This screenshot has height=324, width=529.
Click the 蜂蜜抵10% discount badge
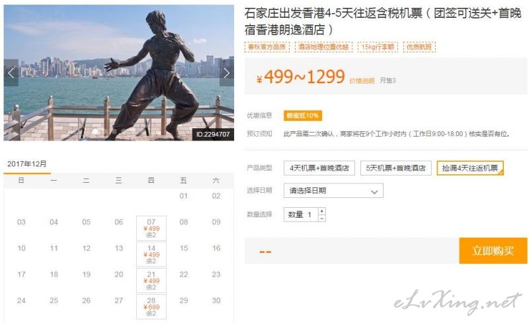(x=303, y=115)
